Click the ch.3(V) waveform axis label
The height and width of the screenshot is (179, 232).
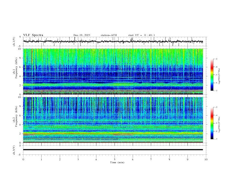14,150
